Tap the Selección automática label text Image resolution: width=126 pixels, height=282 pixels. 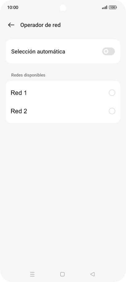[x=38, y=51]
